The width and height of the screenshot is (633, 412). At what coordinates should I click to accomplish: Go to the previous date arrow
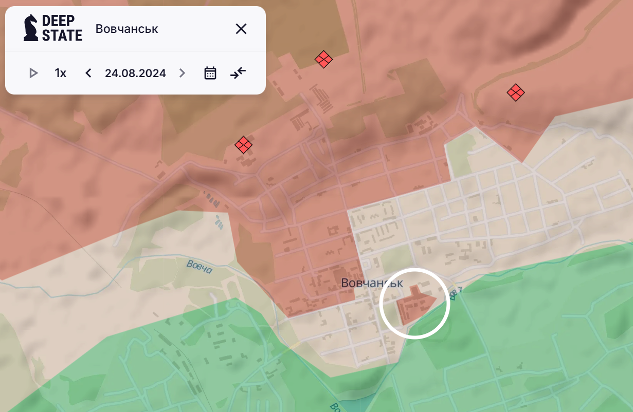[88, 73]
